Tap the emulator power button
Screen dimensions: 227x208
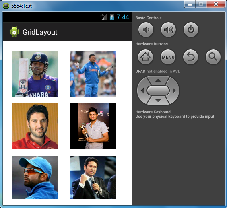[191, 29]
